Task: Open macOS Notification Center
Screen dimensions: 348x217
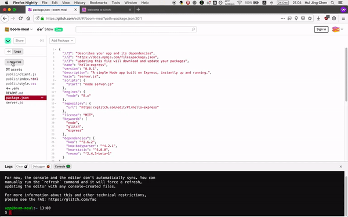Action: 340,3
